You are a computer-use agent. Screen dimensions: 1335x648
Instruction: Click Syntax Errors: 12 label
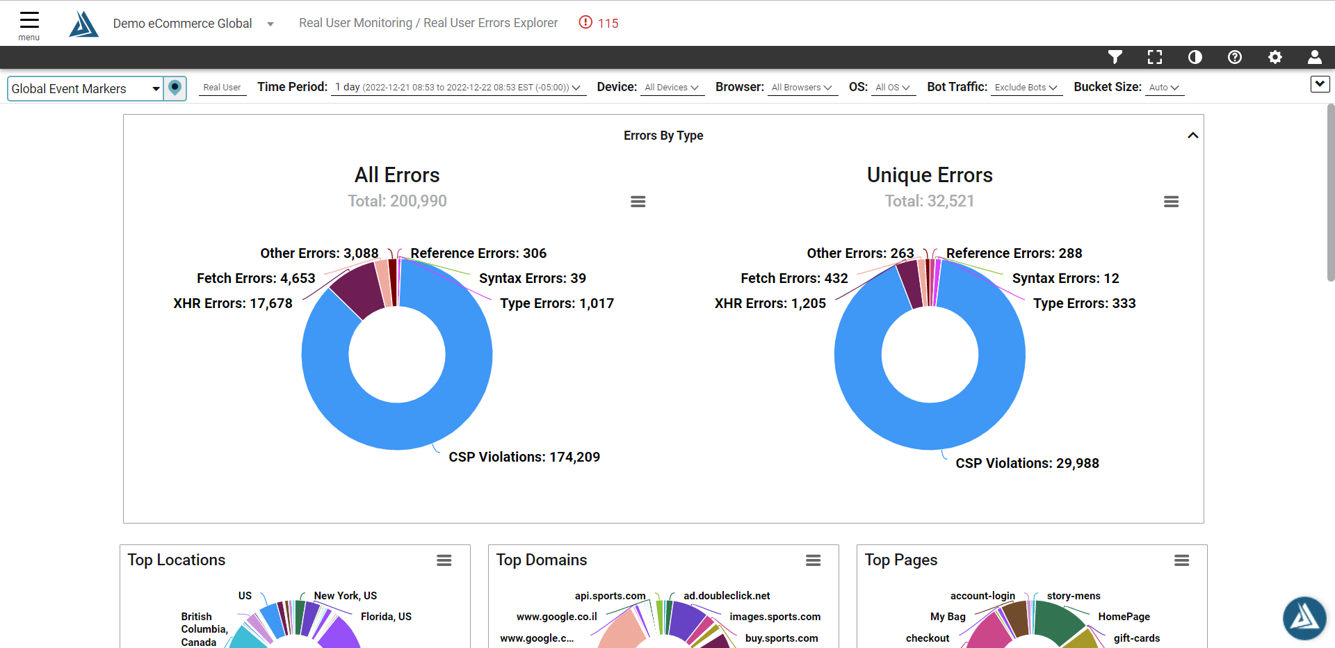click(1065, 278)
